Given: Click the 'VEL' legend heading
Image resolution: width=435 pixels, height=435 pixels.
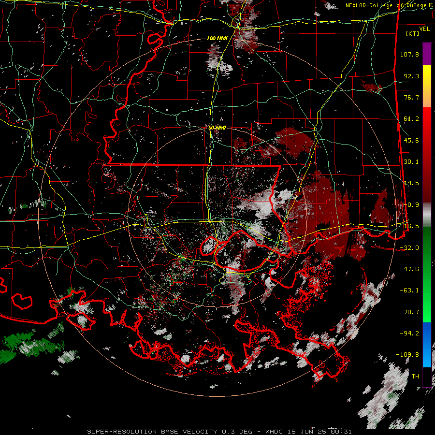Looking at the screenshot, I should pyautogui.click(x=424, y=29).
